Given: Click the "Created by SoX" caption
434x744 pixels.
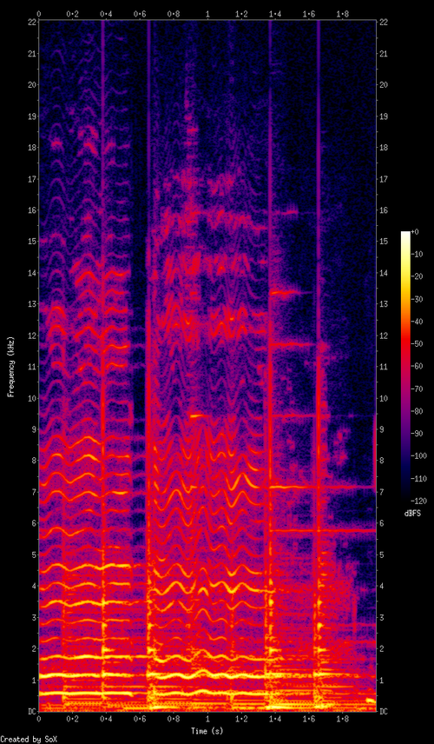Looking at the screenshot, I should 27,740.
